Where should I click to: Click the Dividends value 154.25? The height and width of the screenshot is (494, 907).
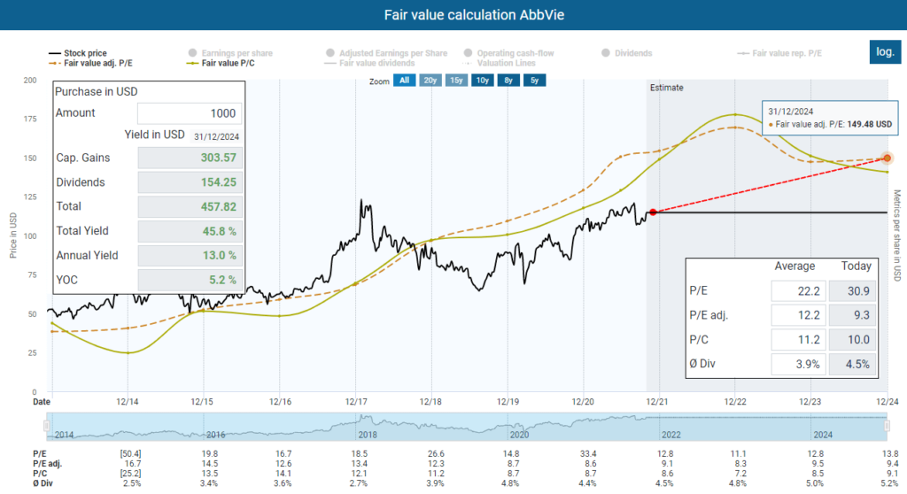[190, 182]
